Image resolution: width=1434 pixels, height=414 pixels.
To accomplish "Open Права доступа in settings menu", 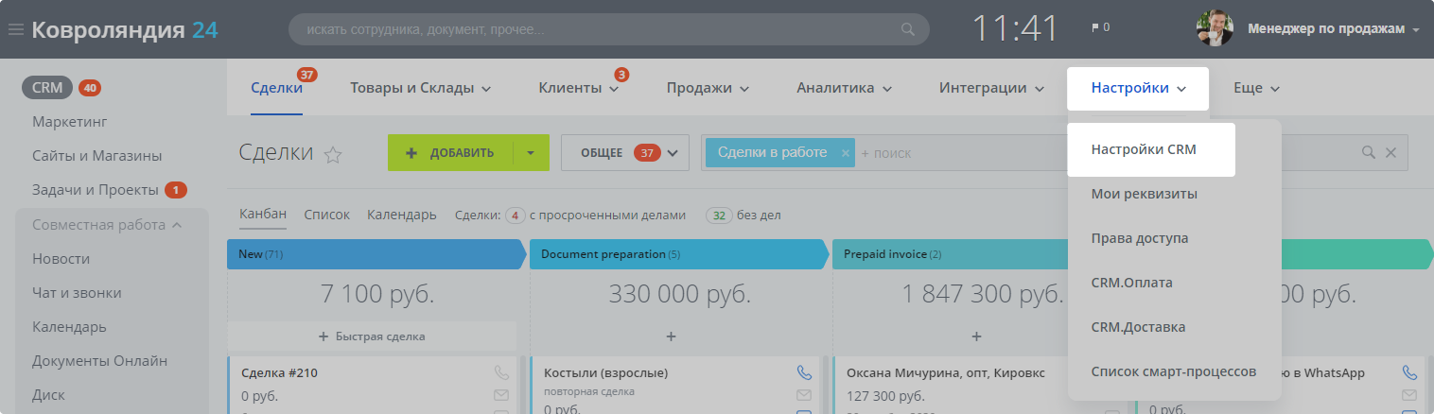I will [x=1140, y=238].
